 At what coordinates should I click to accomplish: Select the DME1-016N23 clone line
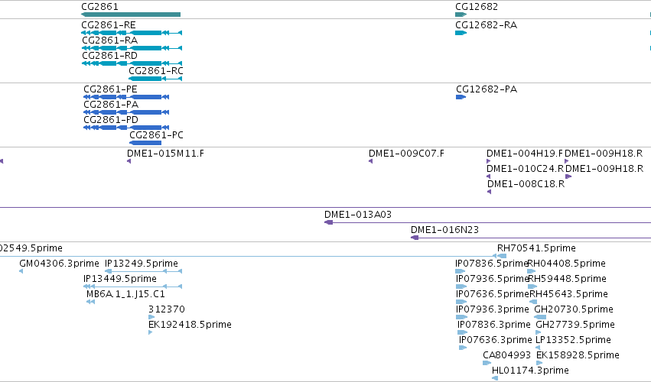531,238
